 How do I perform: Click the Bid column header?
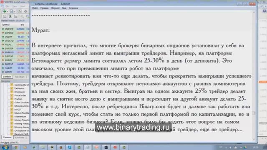coord(22,25)
